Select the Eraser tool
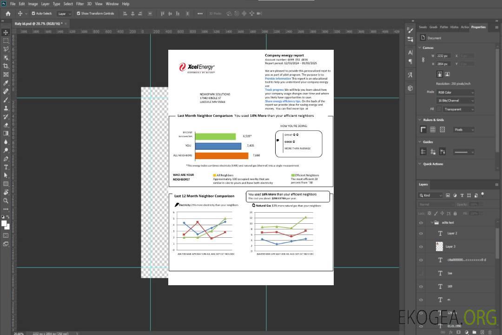The height and width of the screenshot is (335, 502). (6, 125)
